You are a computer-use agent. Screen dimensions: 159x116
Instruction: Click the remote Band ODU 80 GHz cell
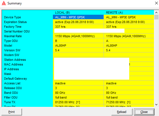click(x=129, y=93)
